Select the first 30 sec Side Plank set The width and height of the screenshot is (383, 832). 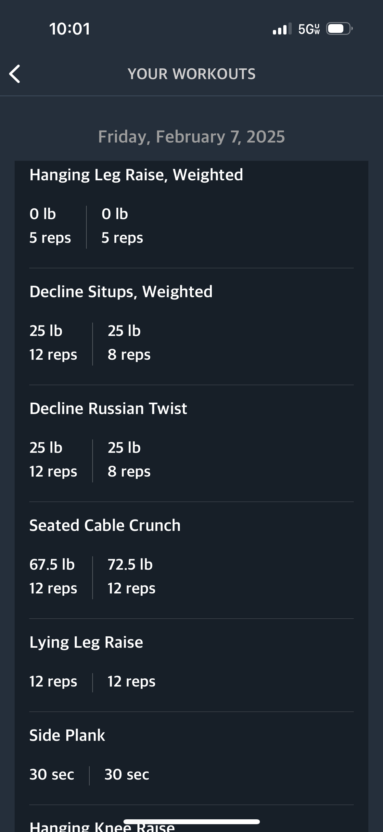(52, 775)
